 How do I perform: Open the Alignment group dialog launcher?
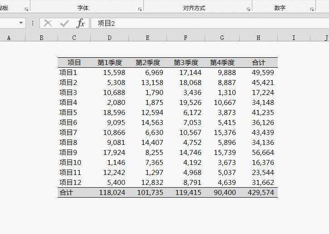pyautogui.click(x=248, y=9)
